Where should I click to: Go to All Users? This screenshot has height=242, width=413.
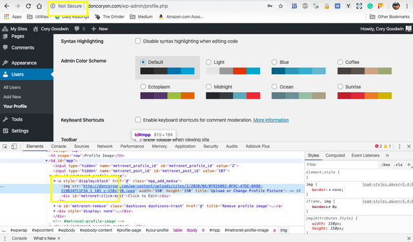click(x=12, y=87)
